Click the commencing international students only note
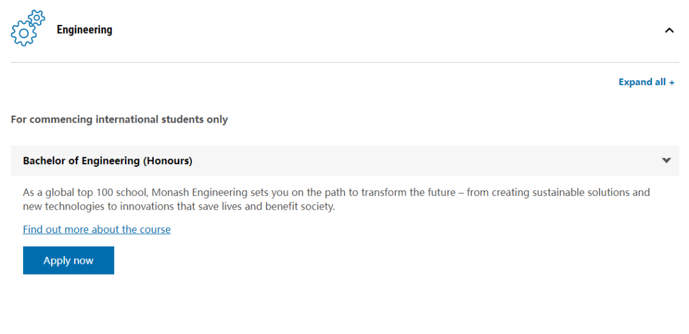689x334 pixels. (119, 119)
